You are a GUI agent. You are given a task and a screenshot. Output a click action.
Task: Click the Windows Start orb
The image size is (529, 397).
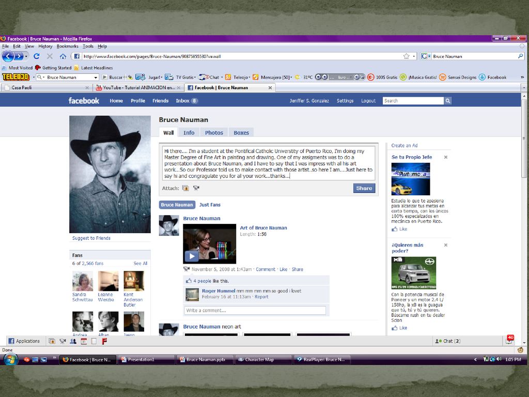coord(10,359)
